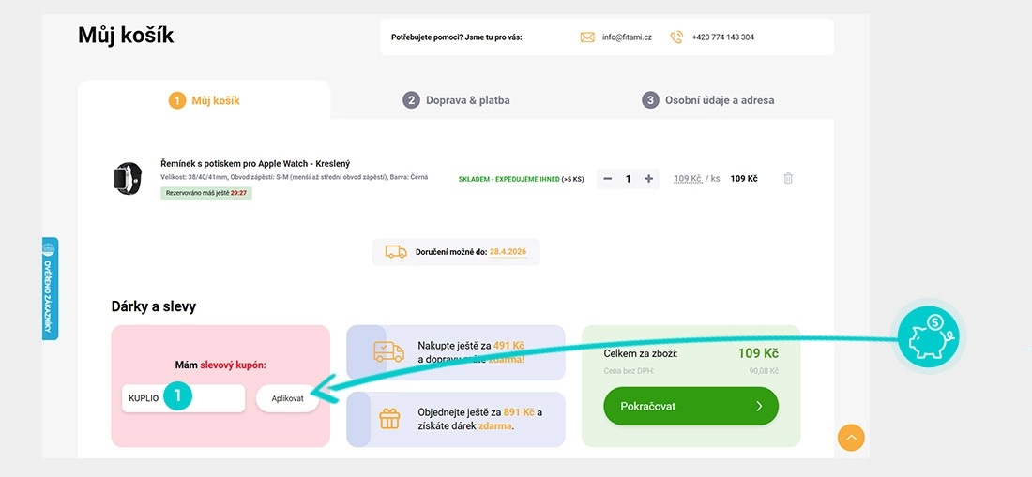Click the orange scroll-to-top arrow button

tap(851, 438)
